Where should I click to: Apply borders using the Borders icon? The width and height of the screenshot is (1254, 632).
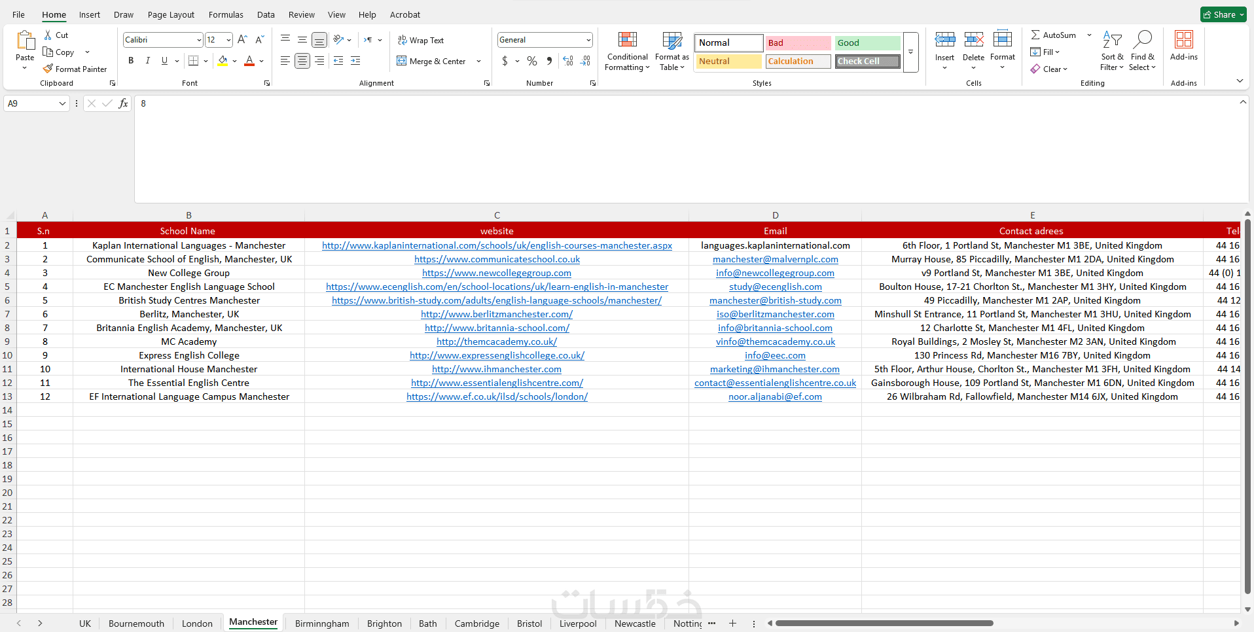[193, 61]
